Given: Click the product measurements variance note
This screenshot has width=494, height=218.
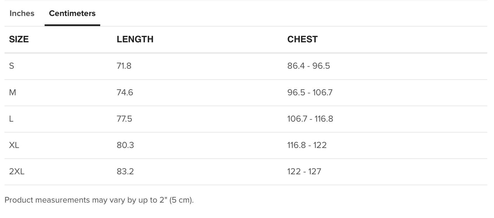Looking at the screenshot, I should 99,200.
